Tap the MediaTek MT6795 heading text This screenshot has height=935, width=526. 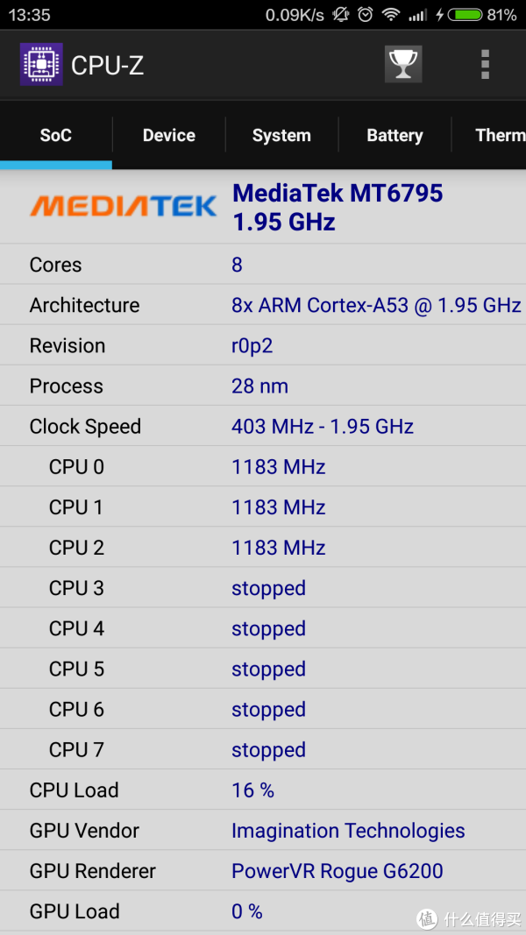(x=338, y=193)
